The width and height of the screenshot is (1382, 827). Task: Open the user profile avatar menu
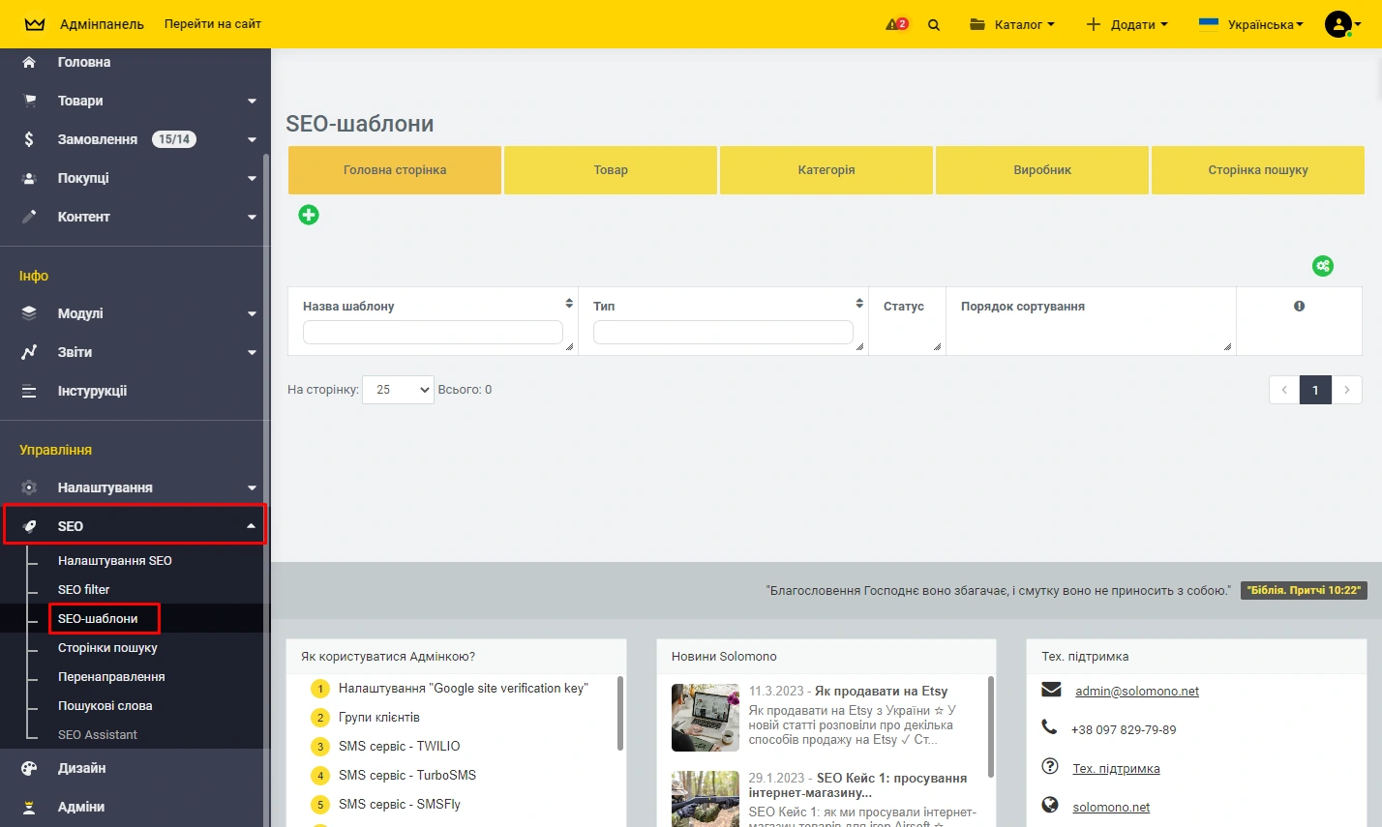point(1341,25)
